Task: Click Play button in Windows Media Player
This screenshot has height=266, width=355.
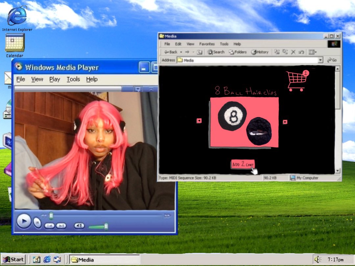Action: point(24,221)
